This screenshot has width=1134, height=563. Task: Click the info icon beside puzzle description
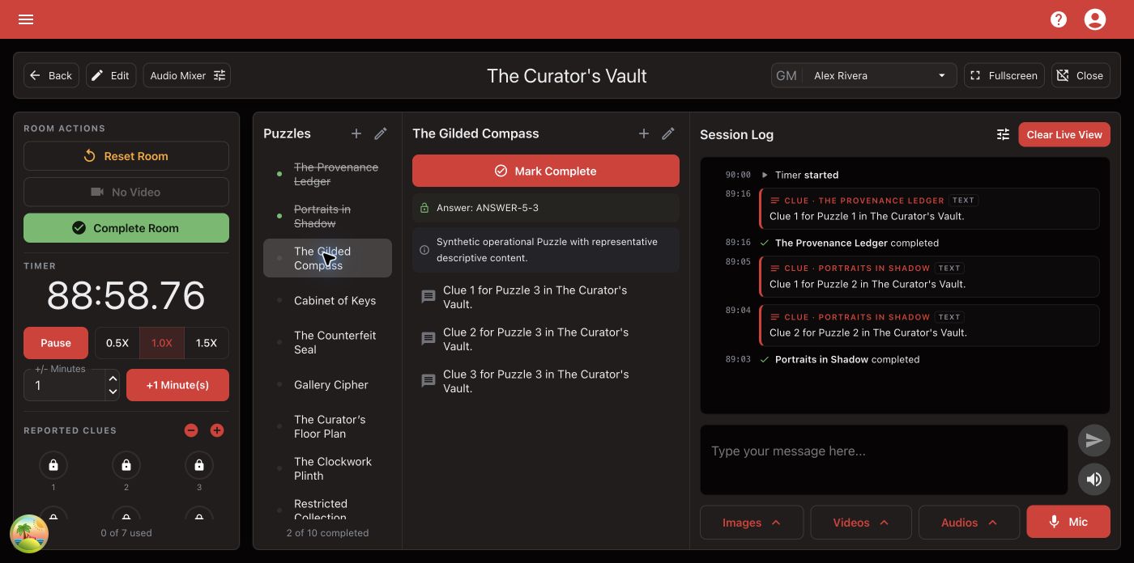(424, 250)
